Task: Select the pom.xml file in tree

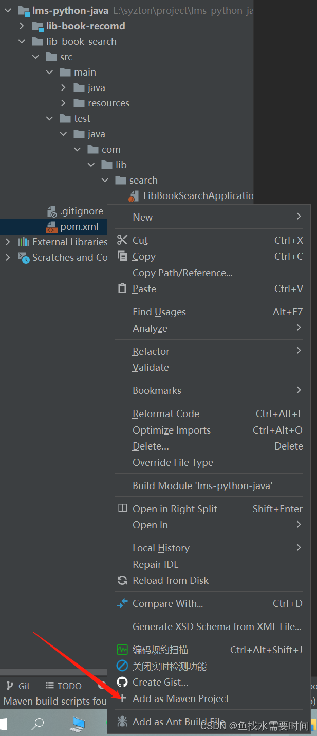Action: 53,226
